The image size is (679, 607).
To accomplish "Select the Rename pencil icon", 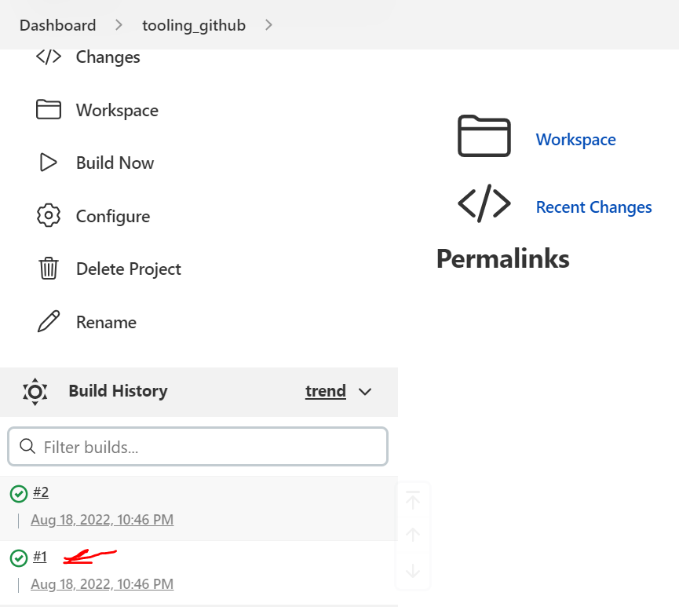I will tap(48, 321).
